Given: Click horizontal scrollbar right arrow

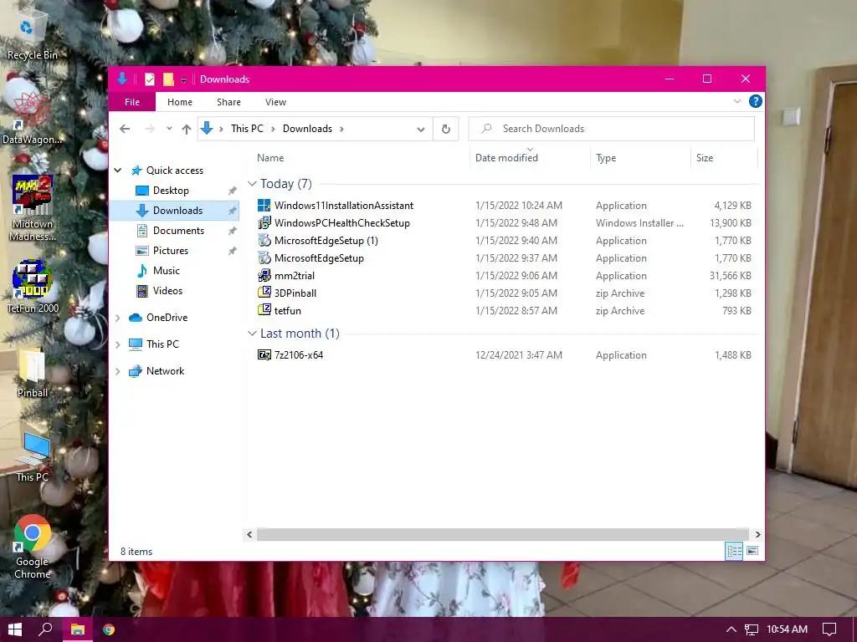Looking at the screenshot, I should click(757, 534).
